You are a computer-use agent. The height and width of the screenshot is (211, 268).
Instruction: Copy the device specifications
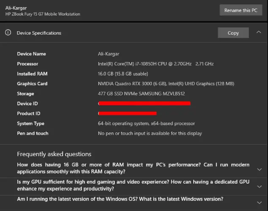pos(233,33)
